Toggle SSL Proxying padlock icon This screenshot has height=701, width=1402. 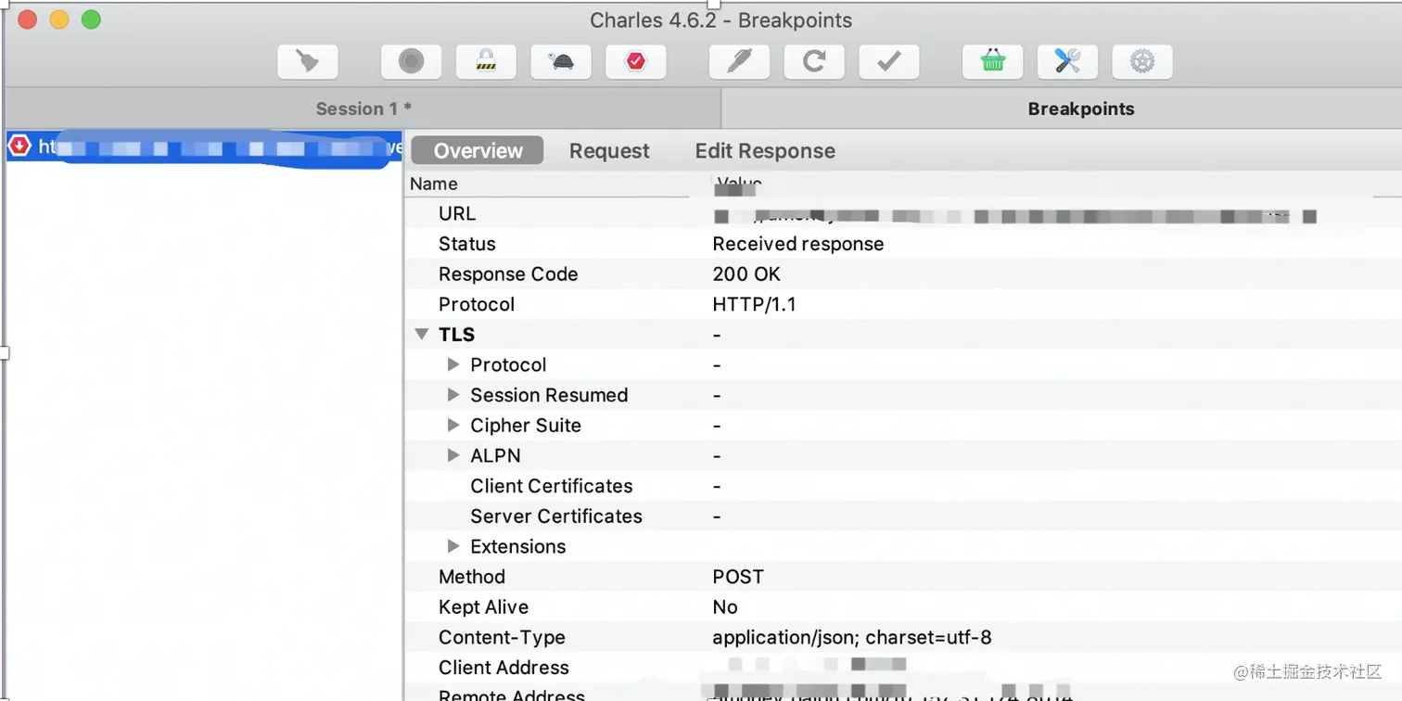click(486, 61)
